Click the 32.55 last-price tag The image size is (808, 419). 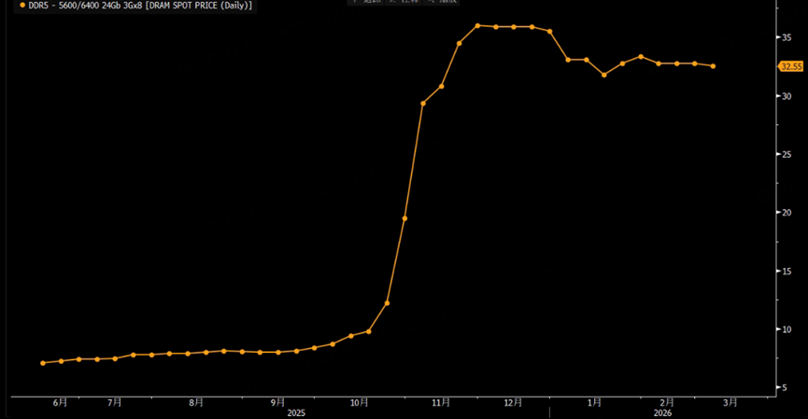click(790, 66)
